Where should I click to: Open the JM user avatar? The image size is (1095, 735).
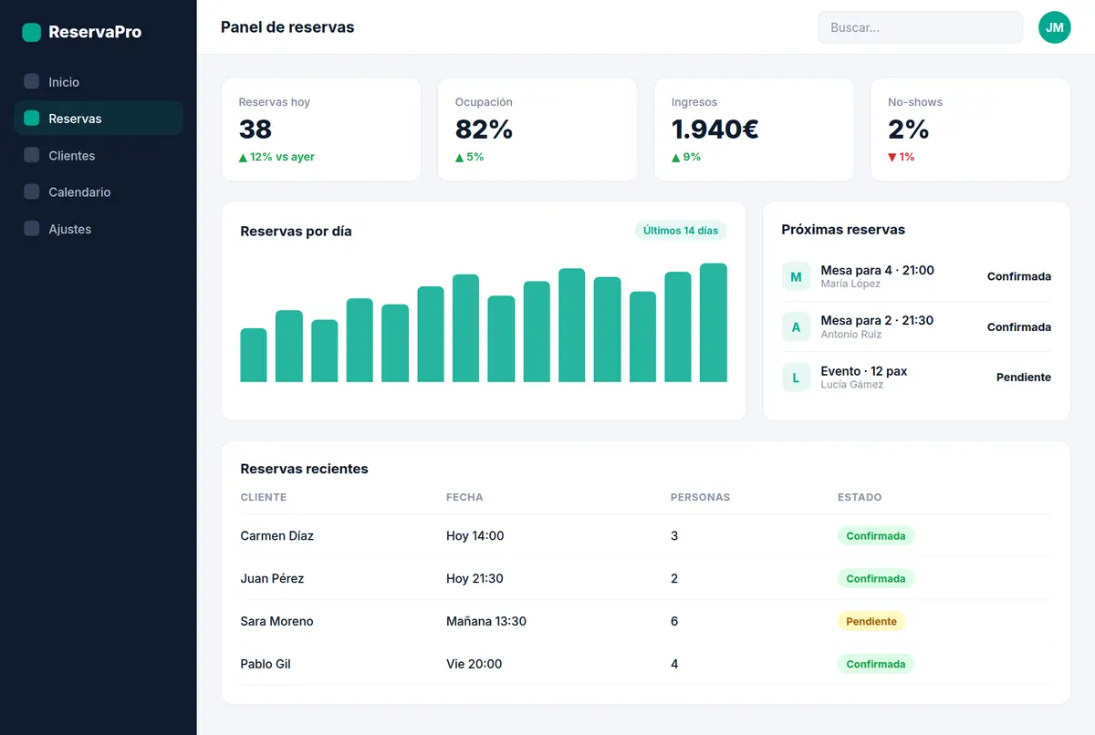(x=1054, y=27)
